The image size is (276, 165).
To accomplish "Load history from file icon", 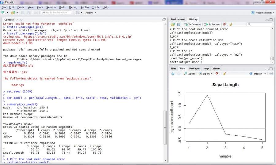I will [x=173, y=24].
